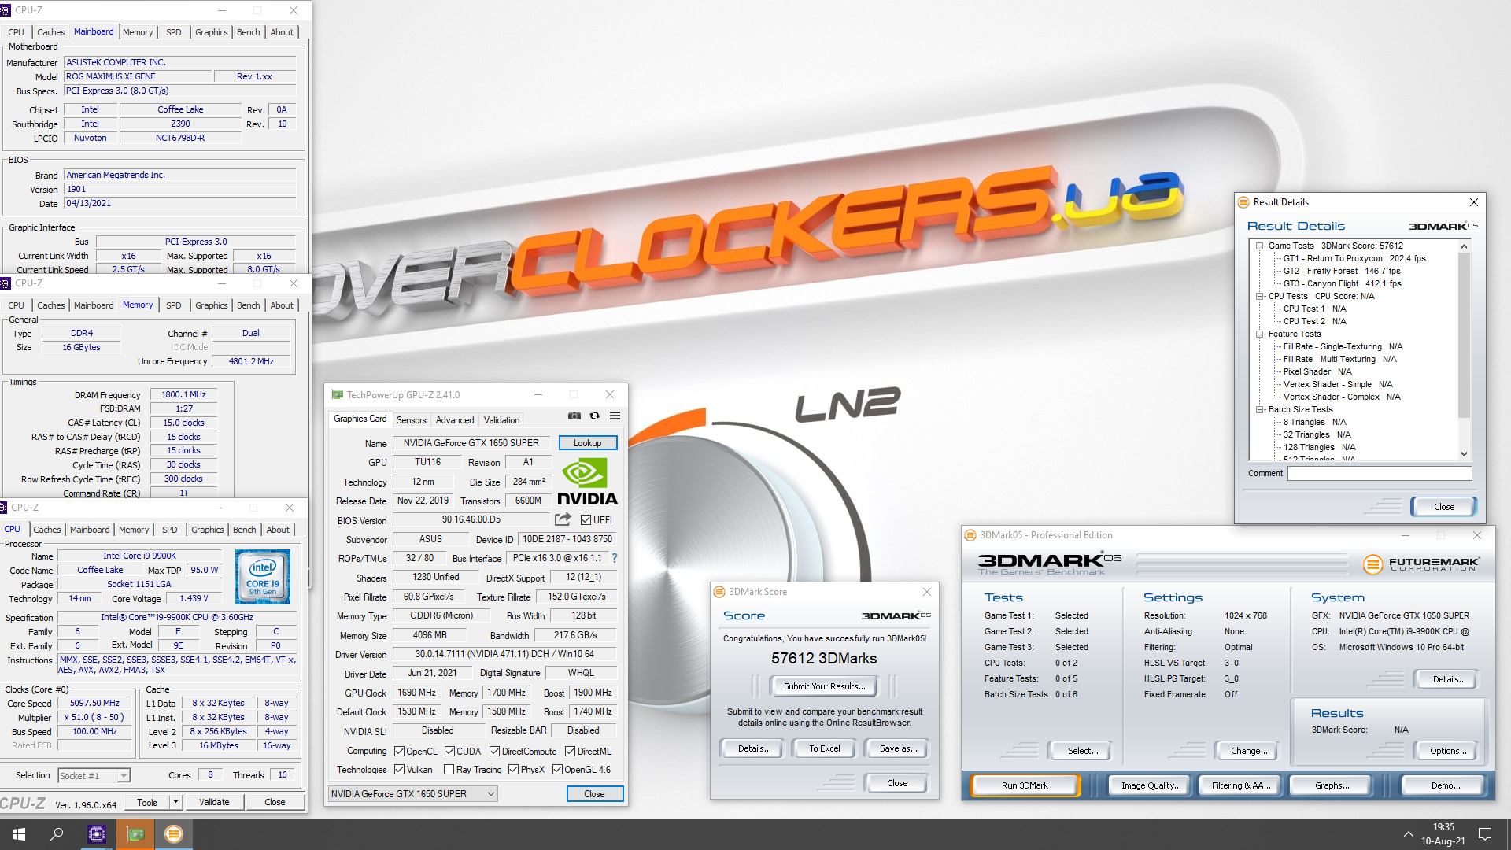Toggle the UEFI checkbox in GPU-Z
Screen dimensions: 1511x850
(586, 519)
